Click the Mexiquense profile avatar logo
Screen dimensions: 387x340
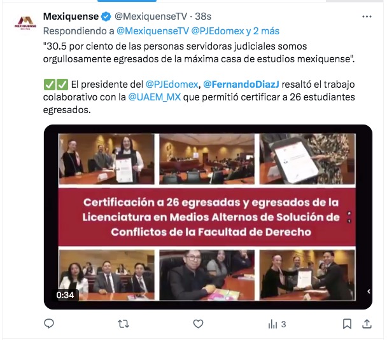click(25, 23)
